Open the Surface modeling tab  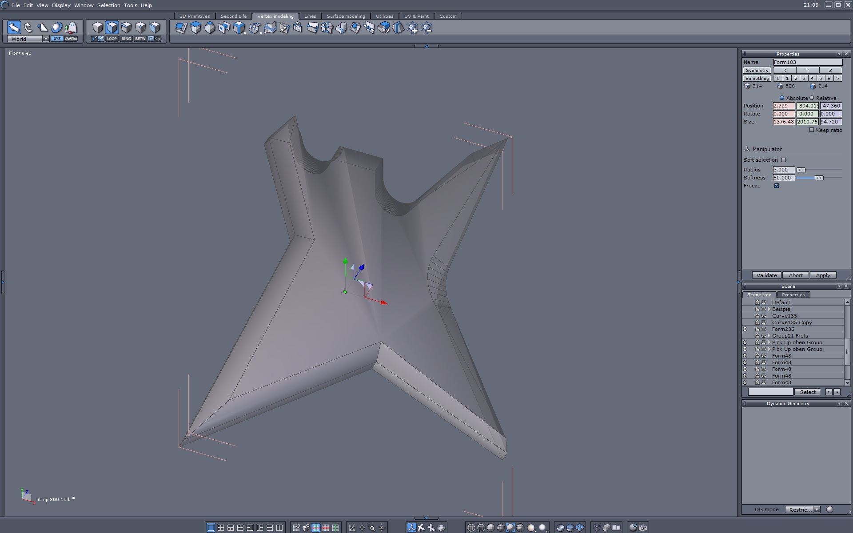tap(346, 16)
